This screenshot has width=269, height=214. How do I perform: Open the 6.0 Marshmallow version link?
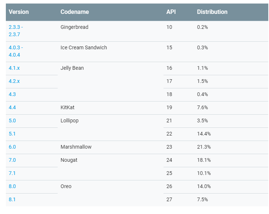point(12,147)
